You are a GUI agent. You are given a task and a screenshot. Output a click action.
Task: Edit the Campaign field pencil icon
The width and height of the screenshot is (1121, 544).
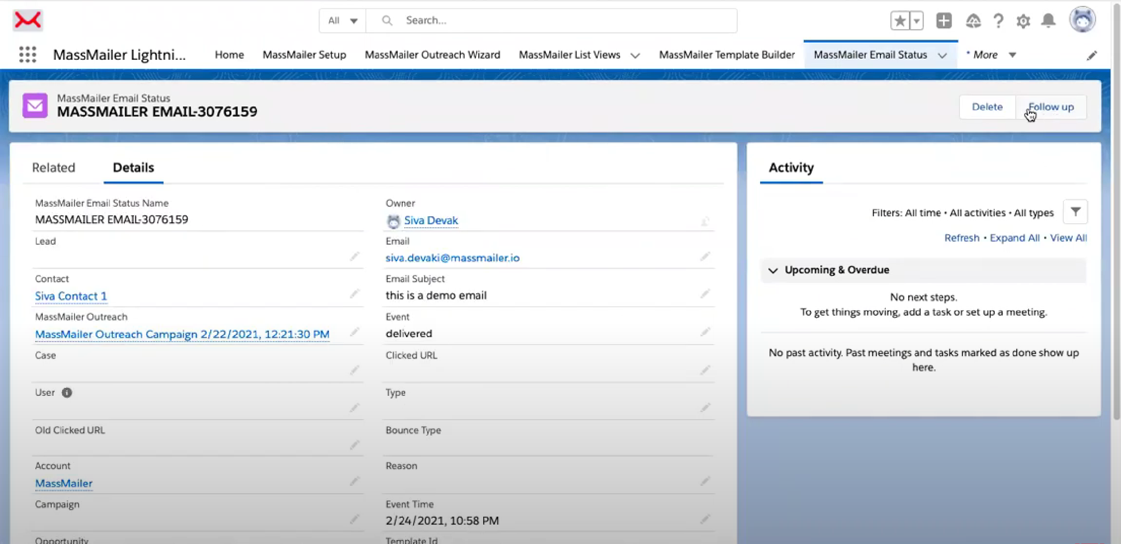pos(354,519)
